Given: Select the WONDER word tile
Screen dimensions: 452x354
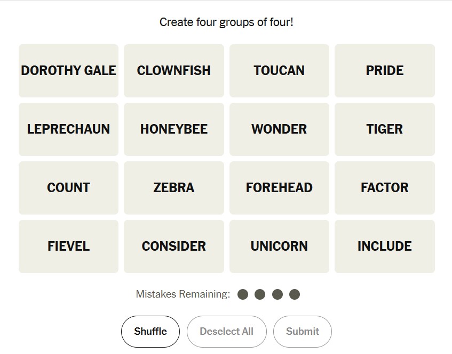Looking at the screenshot, I should [279, 129].
